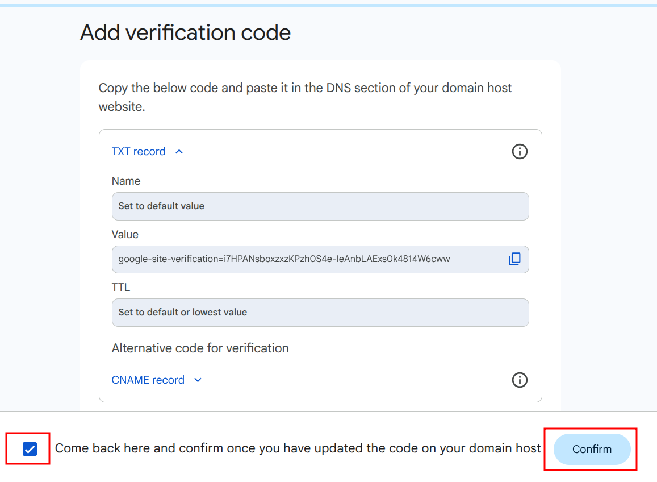Click the 'Alternative code for verification' text

200,348
